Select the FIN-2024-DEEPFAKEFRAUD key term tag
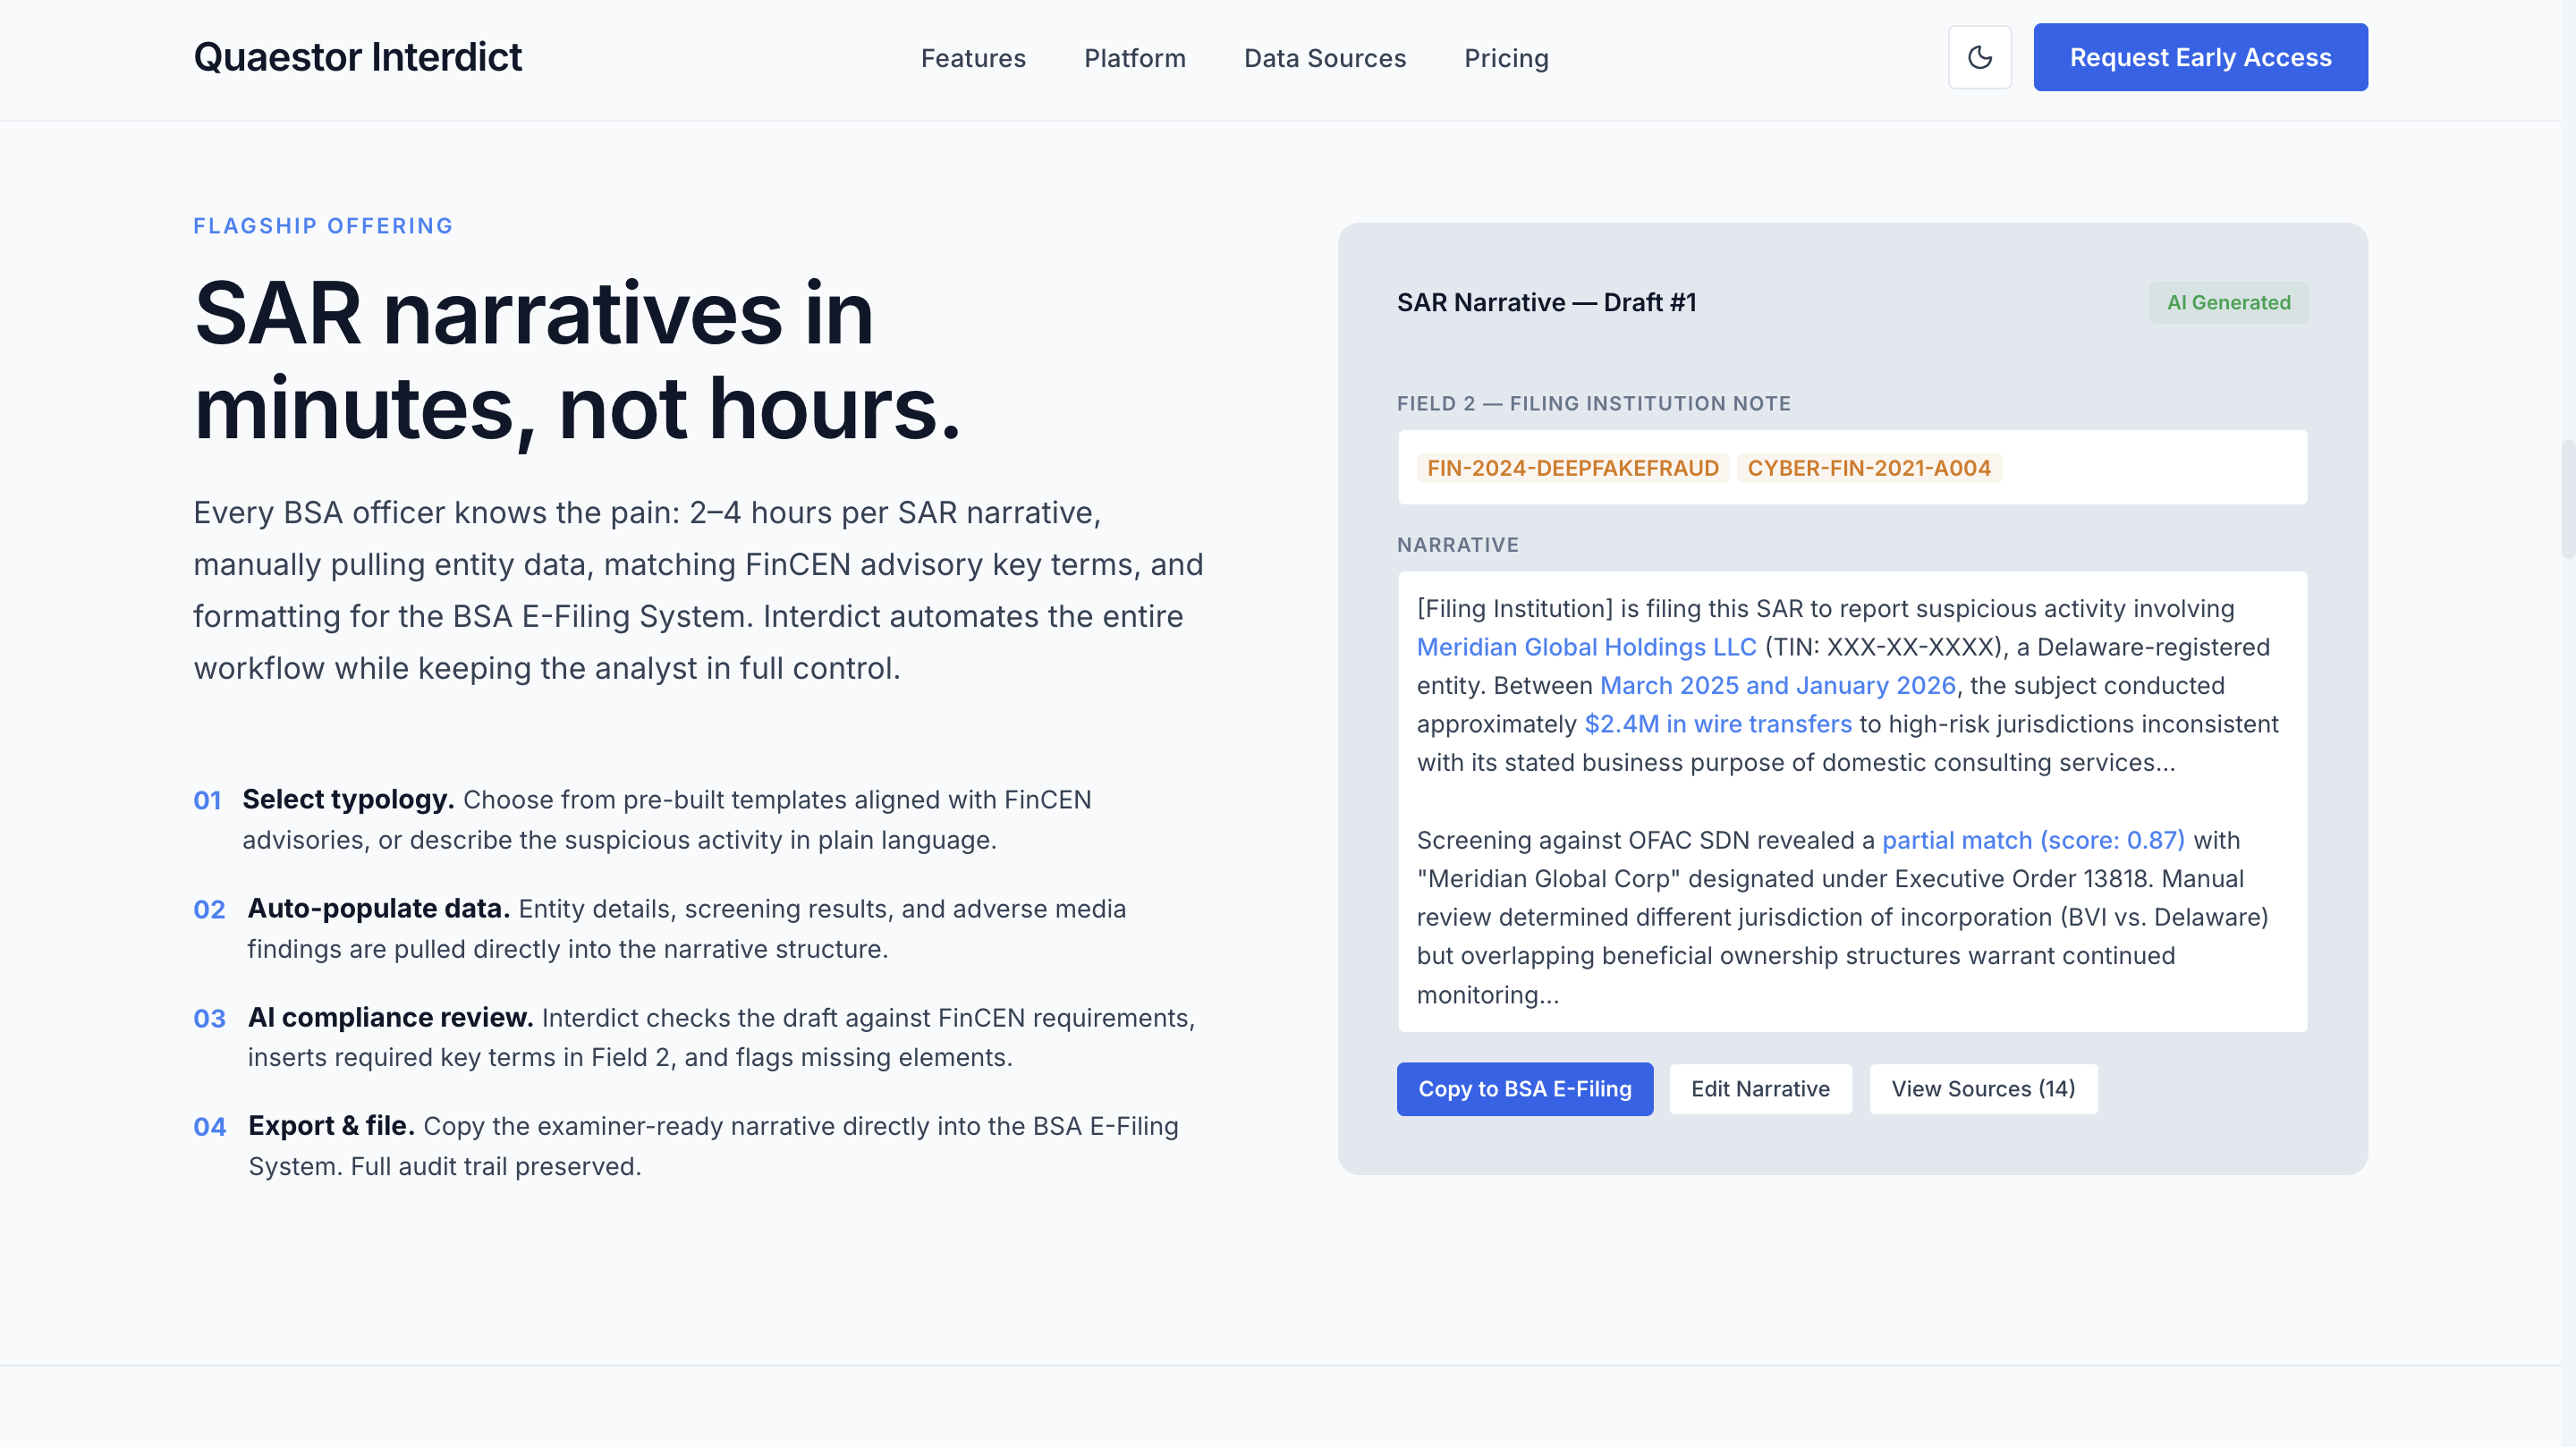The width and height of the screenshot is (2576, 1447). click(x=1571, y=468)
